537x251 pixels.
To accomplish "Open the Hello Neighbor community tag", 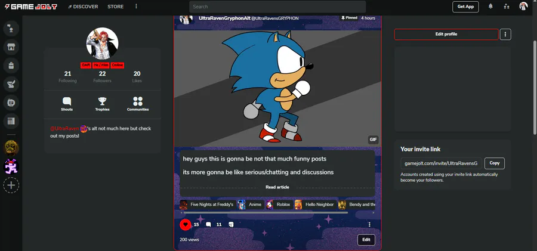I will [315, 204].
